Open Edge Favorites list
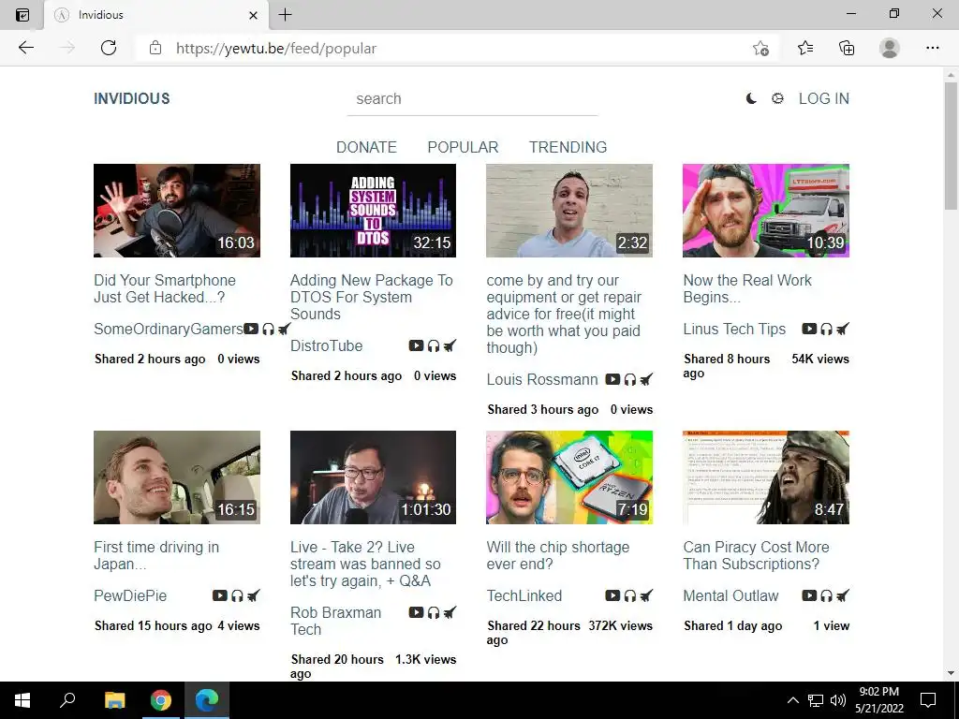Image resolution: width=959 pixels, height=719 pixels. tap(805, 48)
